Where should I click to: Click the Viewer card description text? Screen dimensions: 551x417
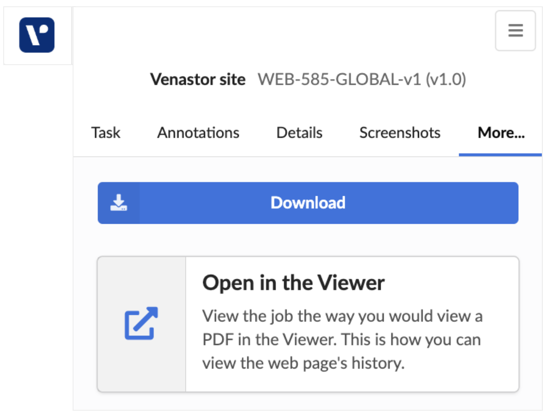pyautogui.click(x=342, y=340)
